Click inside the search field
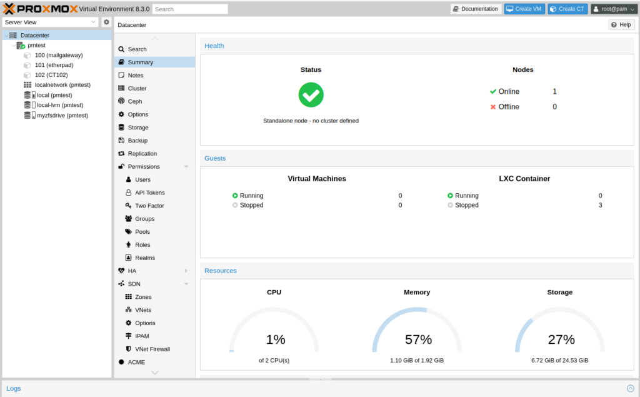640x397 pixels. [189, 9]
